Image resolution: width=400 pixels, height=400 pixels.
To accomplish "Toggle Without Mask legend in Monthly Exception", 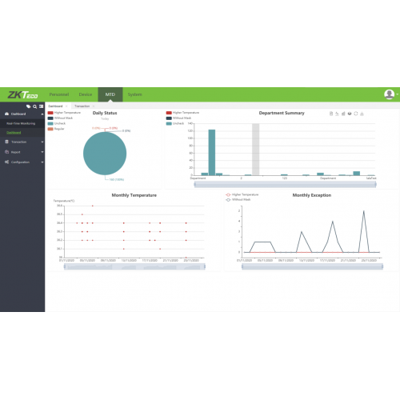I will 238,199.
